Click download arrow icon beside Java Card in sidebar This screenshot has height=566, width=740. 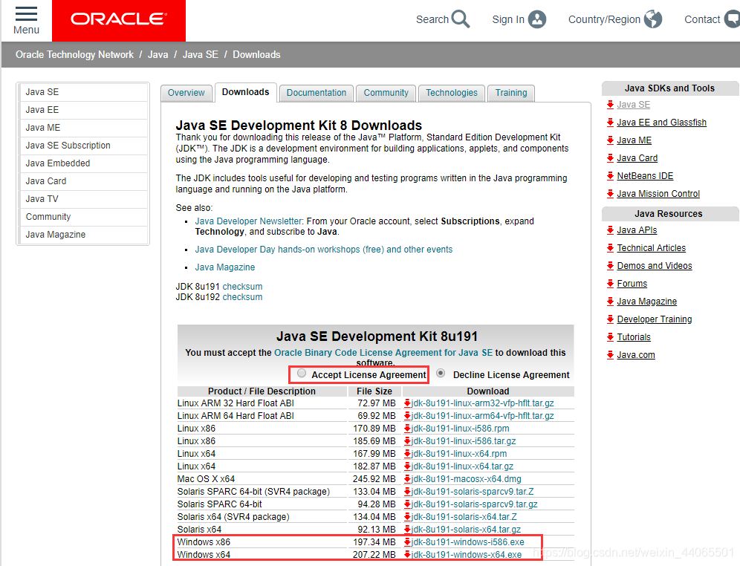[610, 158]
